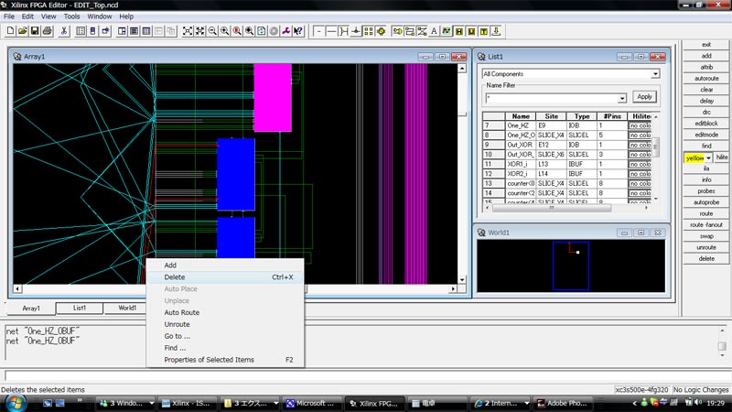Click the Hilite color cell for One_HZ row 7

[640, 125]
